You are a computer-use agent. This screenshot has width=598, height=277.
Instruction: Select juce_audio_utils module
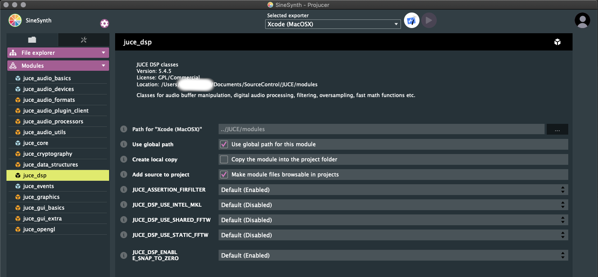pos(58,132)
